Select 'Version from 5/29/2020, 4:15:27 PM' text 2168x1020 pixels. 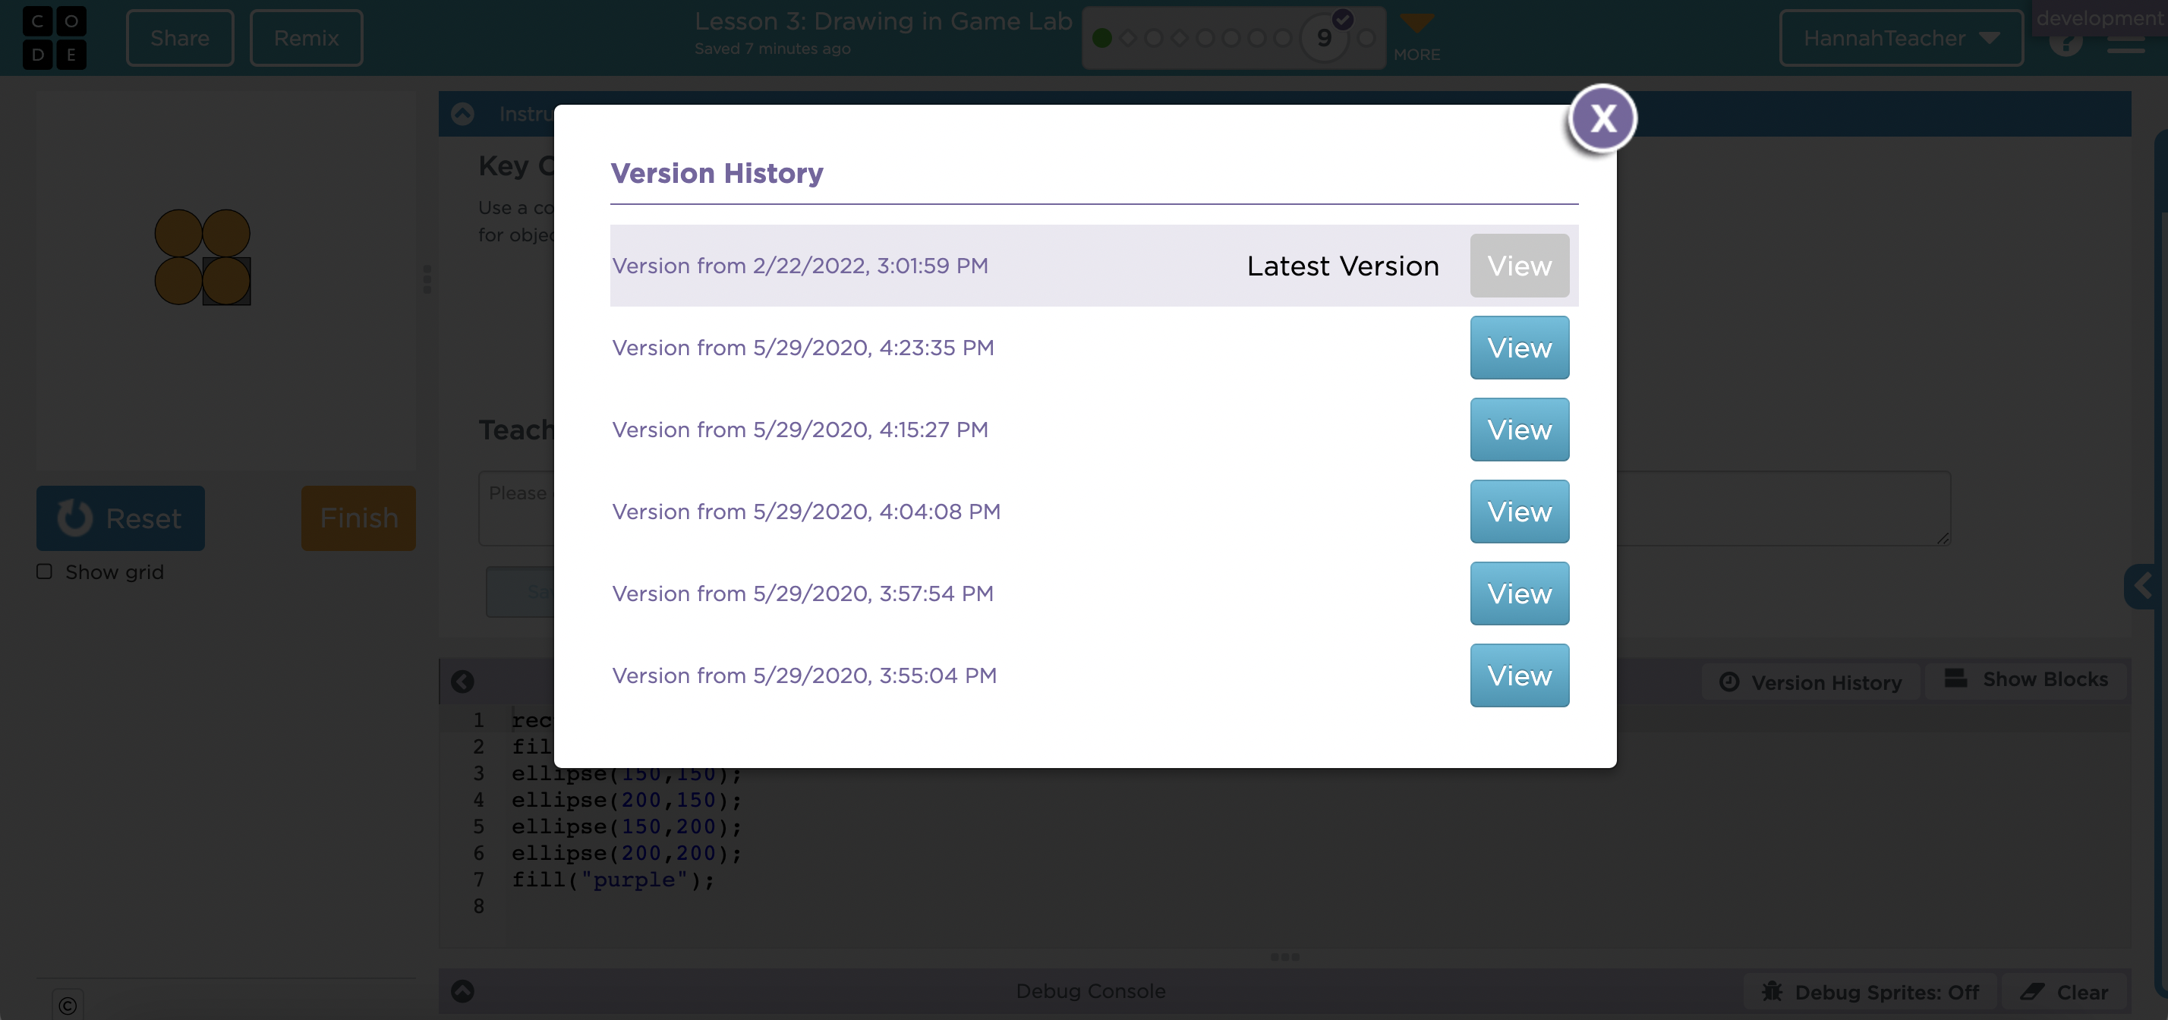click(799, 430)
